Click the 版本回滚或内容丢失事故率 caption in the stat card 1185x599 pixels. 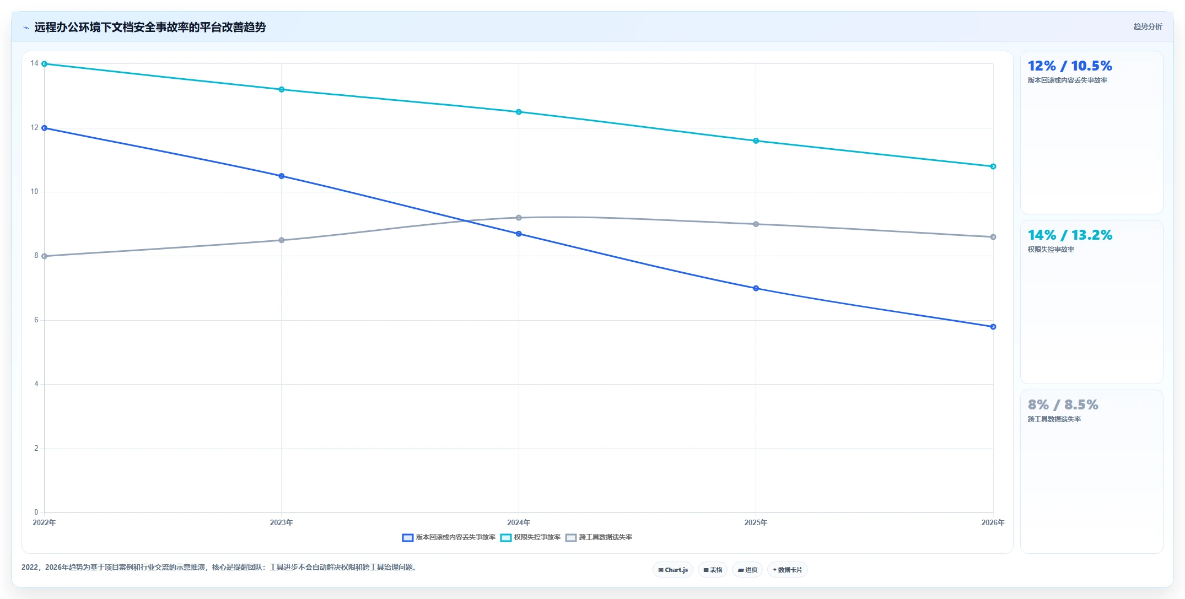coord(1068,80)
